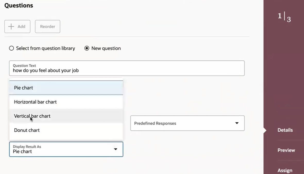Choose Donut chart option
The image size is (304, 174).
point(66,130)
